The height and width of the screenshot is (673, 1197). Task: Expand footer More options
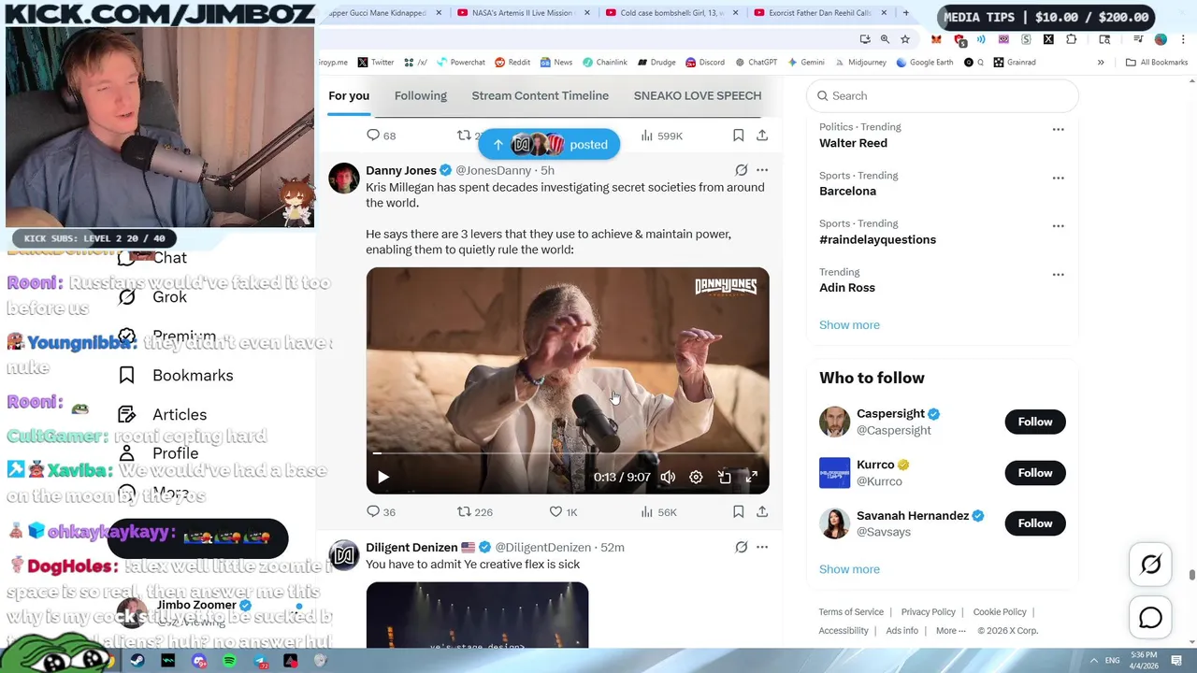click(950, 631)
